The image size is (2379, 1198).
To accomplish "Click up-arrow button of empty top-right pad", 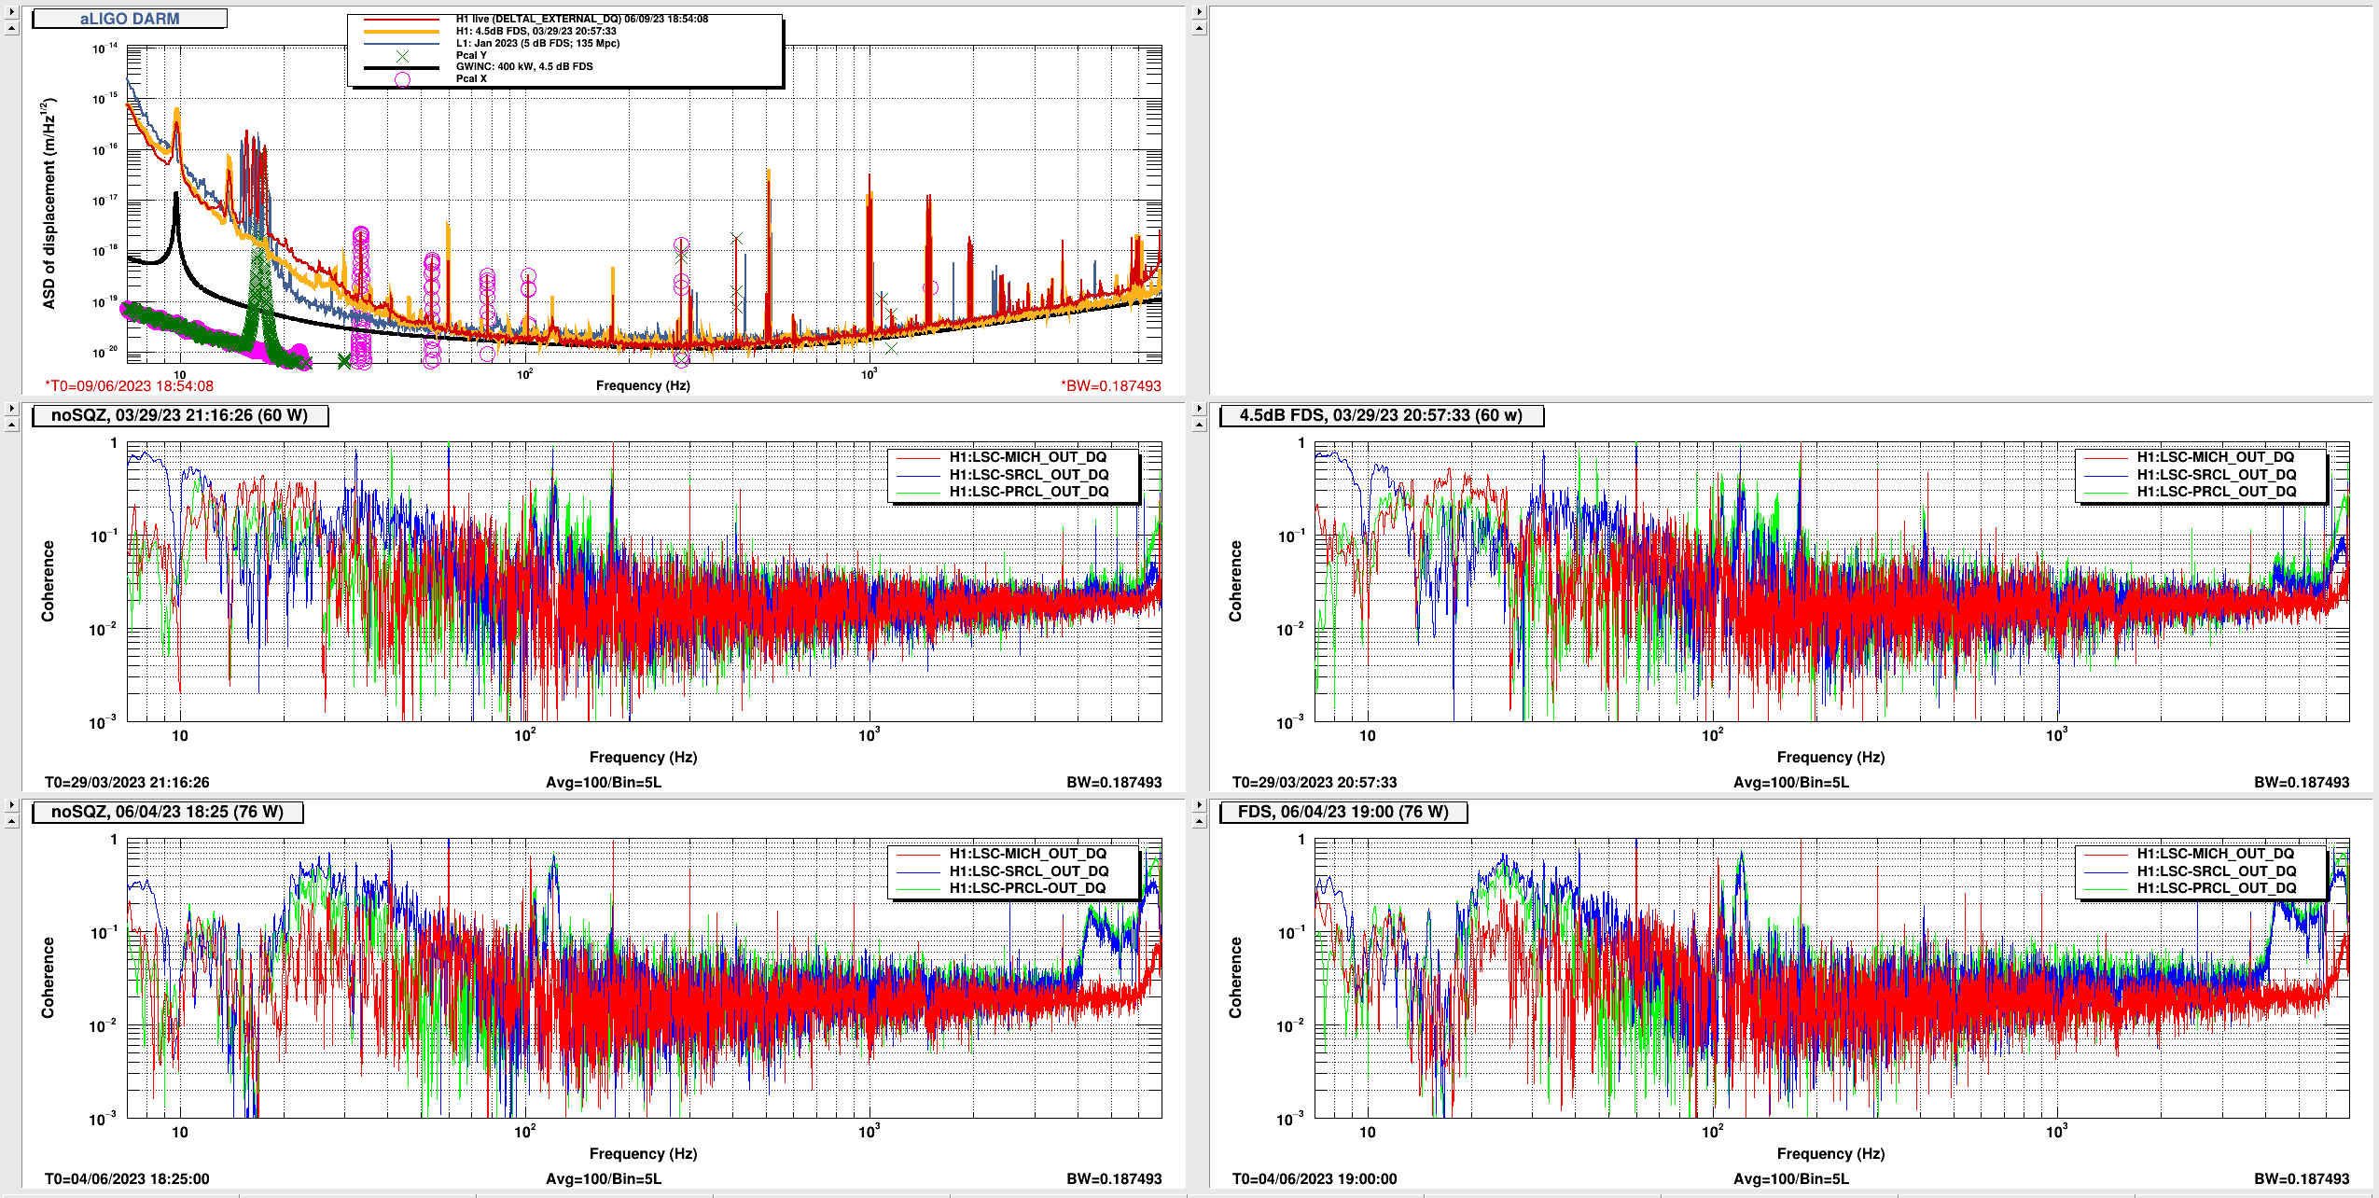I will click(1199, 28).
